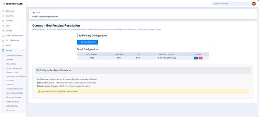
Task: Click the Back link text
Action: 38,13
